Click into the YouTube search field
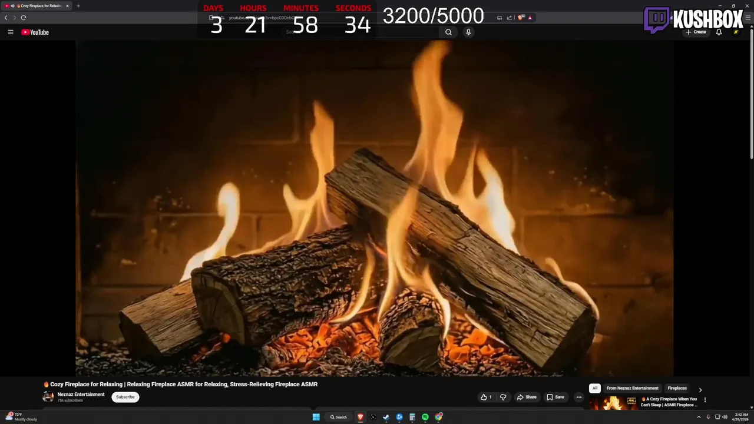Viewport: 754px width, 424px height. [x=361, y=32]
